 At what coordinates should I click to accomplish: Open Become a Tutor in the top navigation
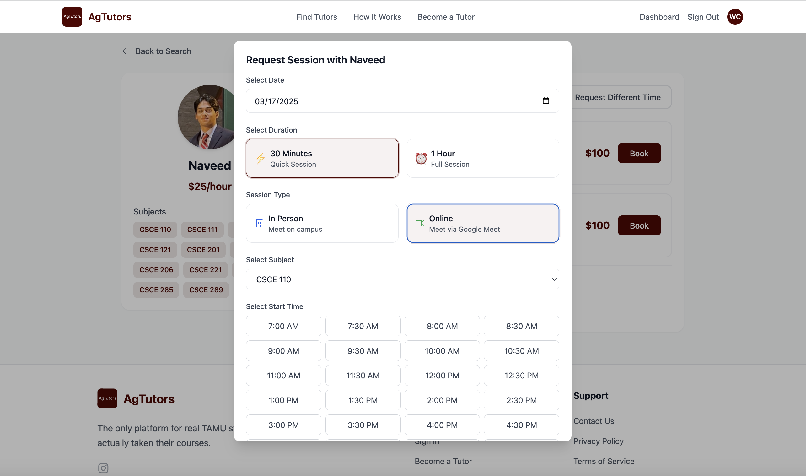pos(446,17)
